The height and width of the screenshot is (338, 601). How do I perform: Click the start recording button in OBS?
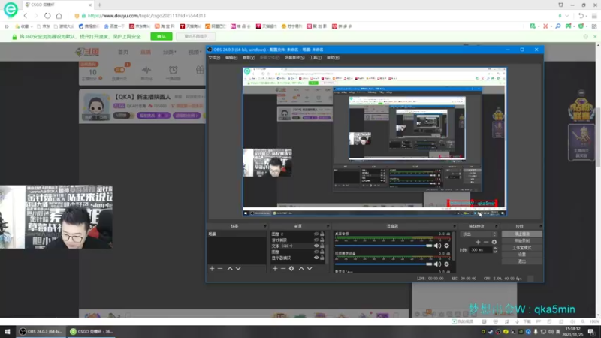pos(522,240)
